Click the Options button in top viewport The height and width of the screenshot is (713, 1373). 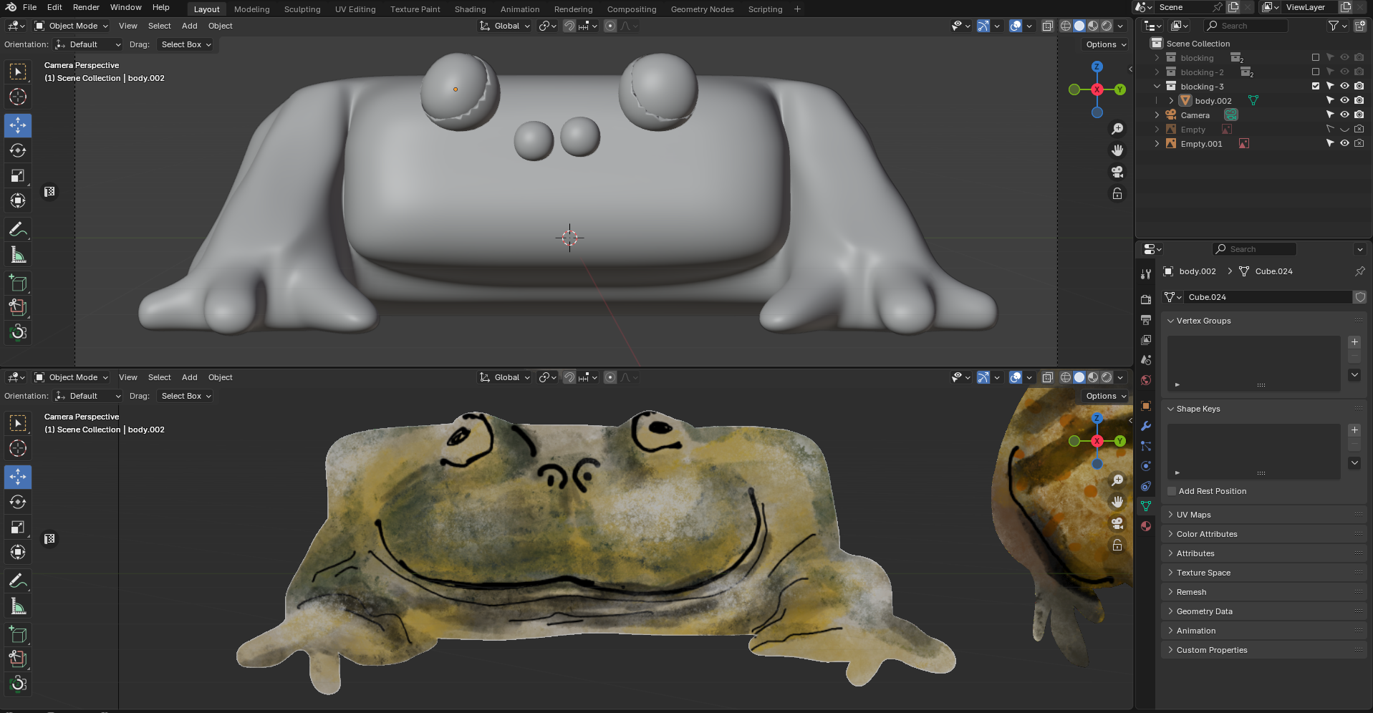(x=1105, y=44)
